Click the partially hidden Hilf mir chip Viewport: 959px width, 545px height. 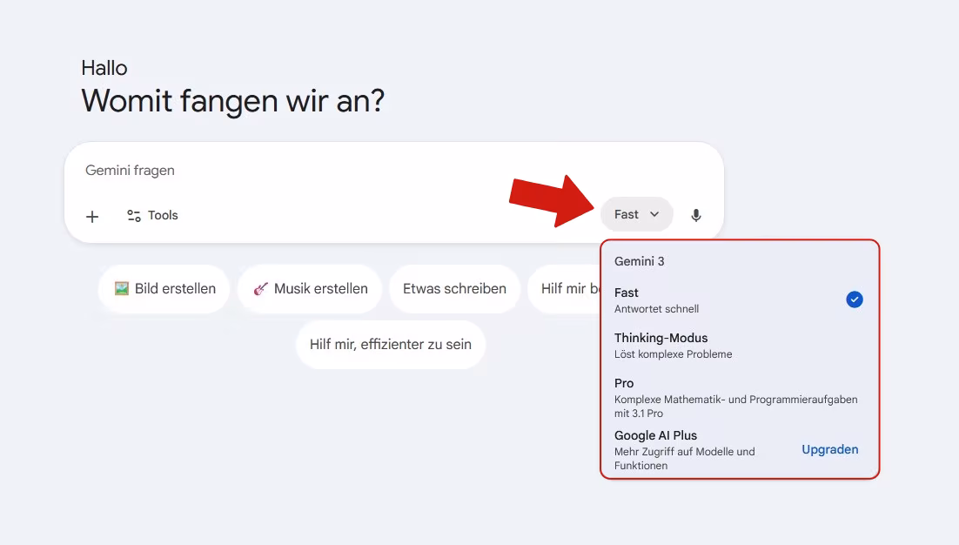point(565,289)
